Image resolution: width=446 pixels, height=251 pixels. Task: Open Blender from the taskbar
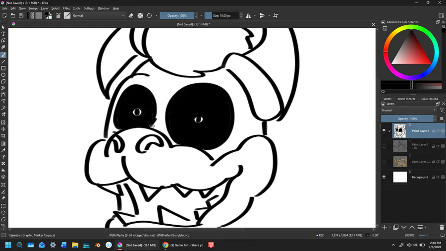pos(97,245)
